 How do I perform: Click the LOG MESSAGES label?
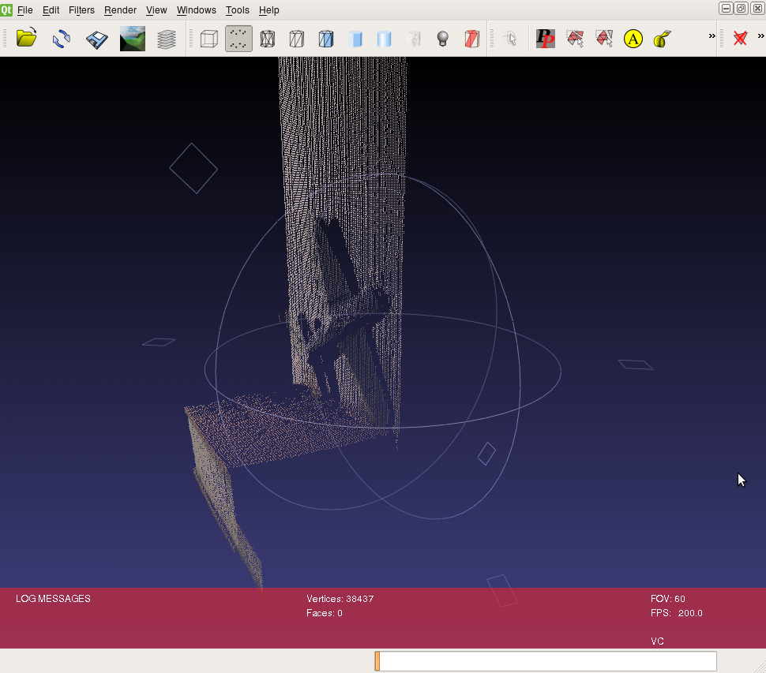click(x=53, y=599)
